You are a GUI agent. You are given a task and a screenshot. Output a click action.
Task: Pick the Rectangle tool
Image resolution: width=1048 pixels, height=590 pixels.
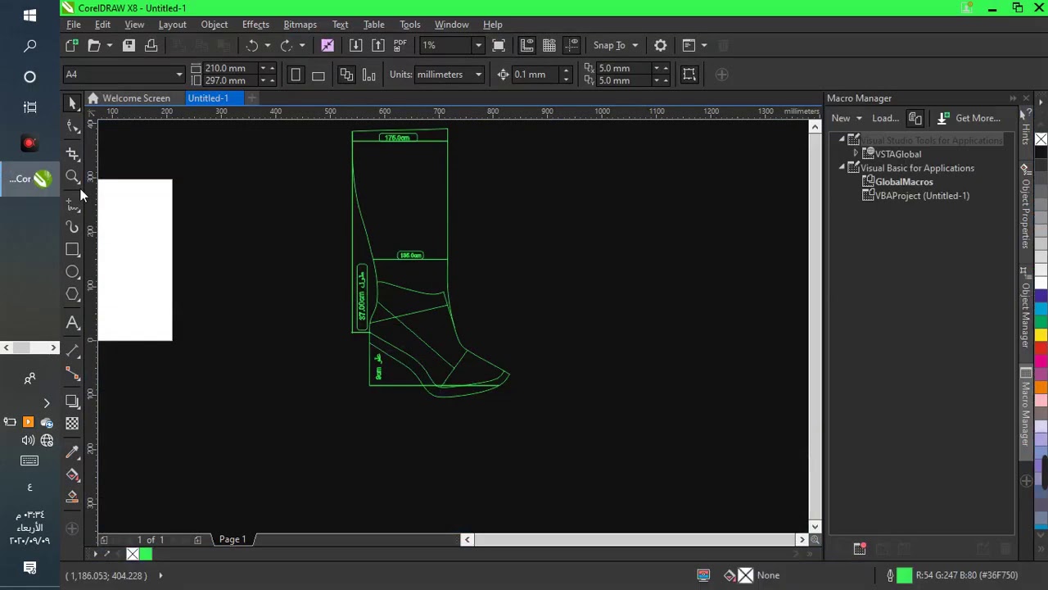73,250
